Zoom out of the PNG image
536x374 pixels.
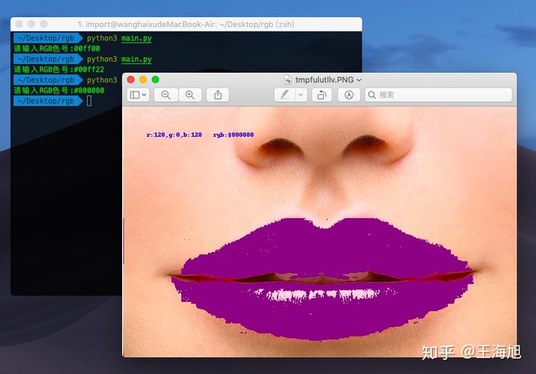pyautogui.click(x=166, y=95)
